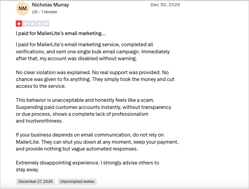Click the fifth gray rating star

(x=46, y=24)
